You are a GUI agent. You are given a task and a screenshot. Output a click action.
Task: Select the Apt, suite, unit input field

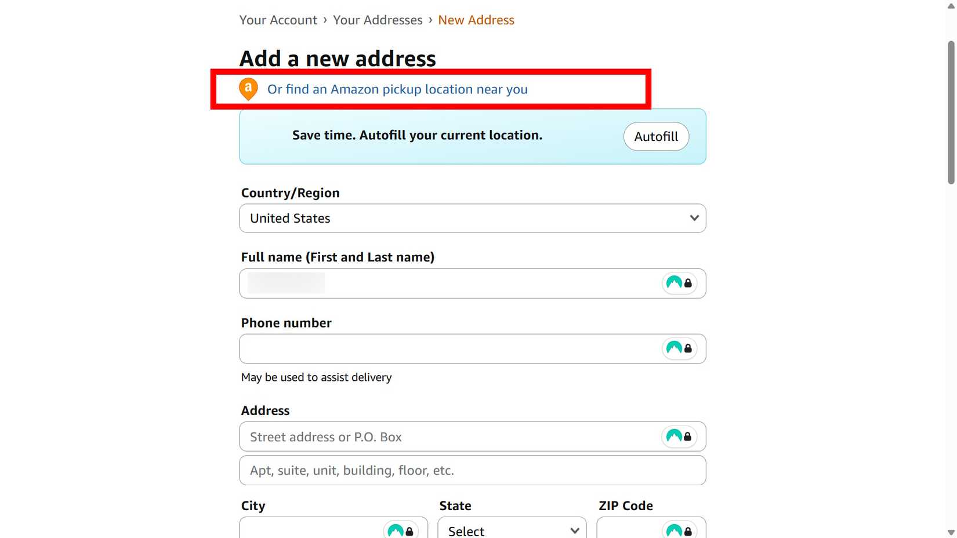pyautogui.click(x=435, y=470)
